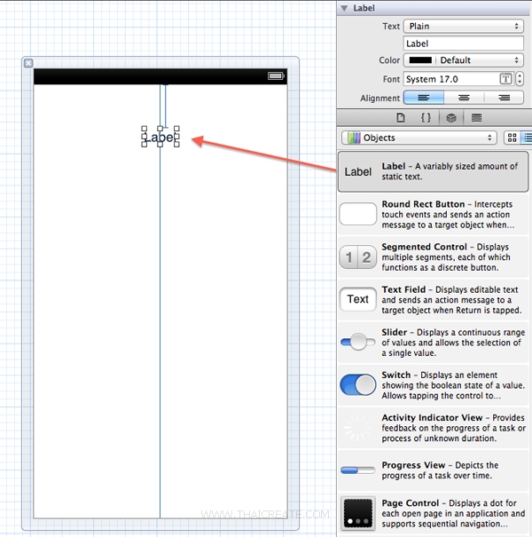
Task: Open the Code Snippet library tab
Action: point(426,117)
